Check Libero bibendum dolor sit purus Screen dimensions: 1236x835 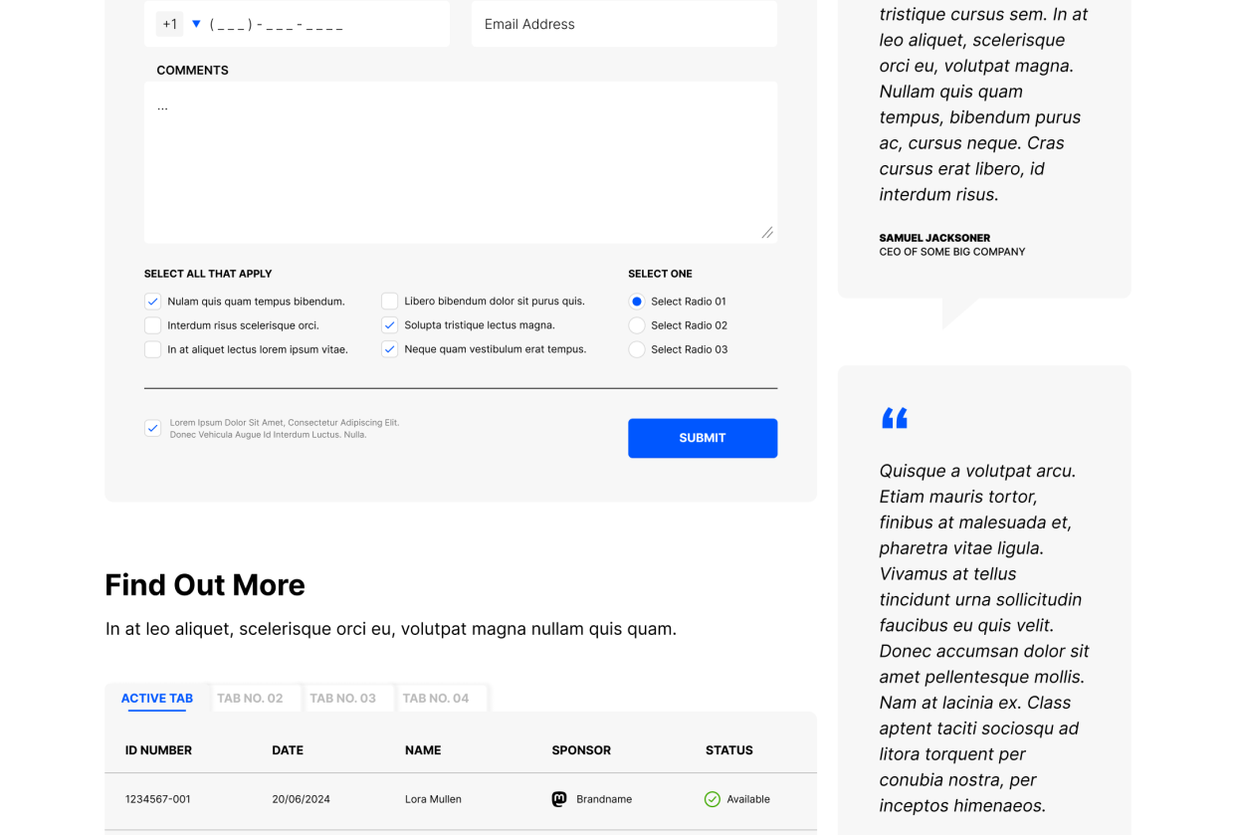pyautogui.click(x=389, y=301)
